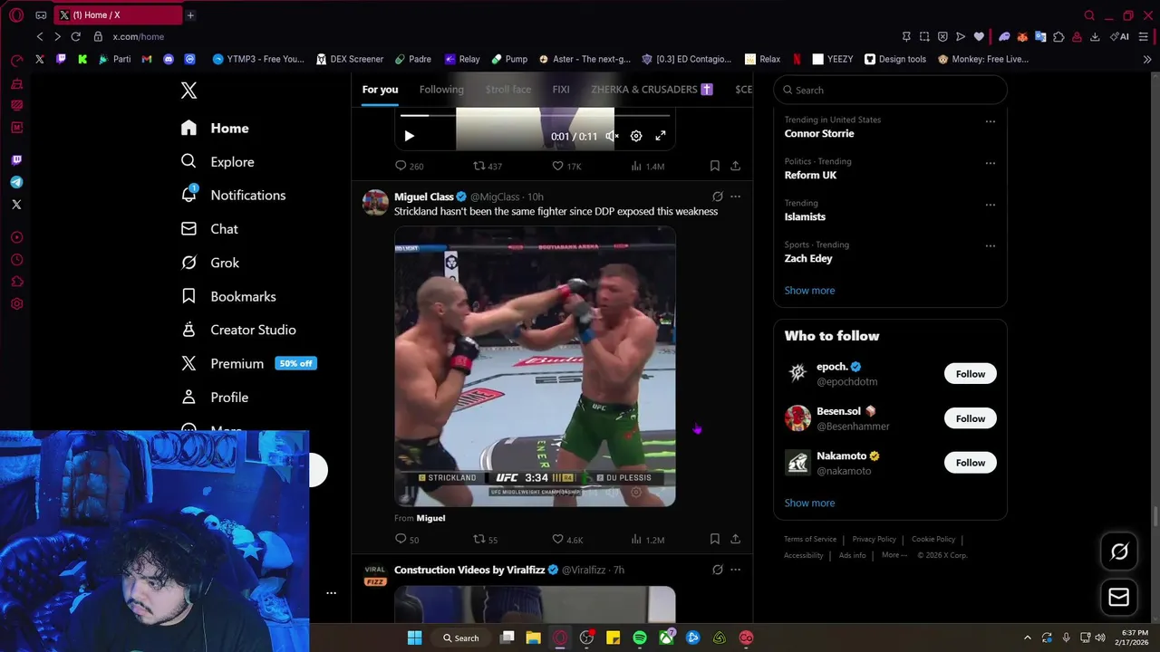Open more options for Connor Storrie trend
1160x652 pixels.
point(990,121)
